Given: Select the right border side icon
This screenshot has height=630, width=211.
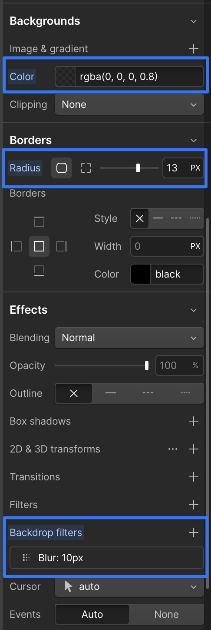Looking at the screenshot, I should pyautogui.click(x=62, y=247).
